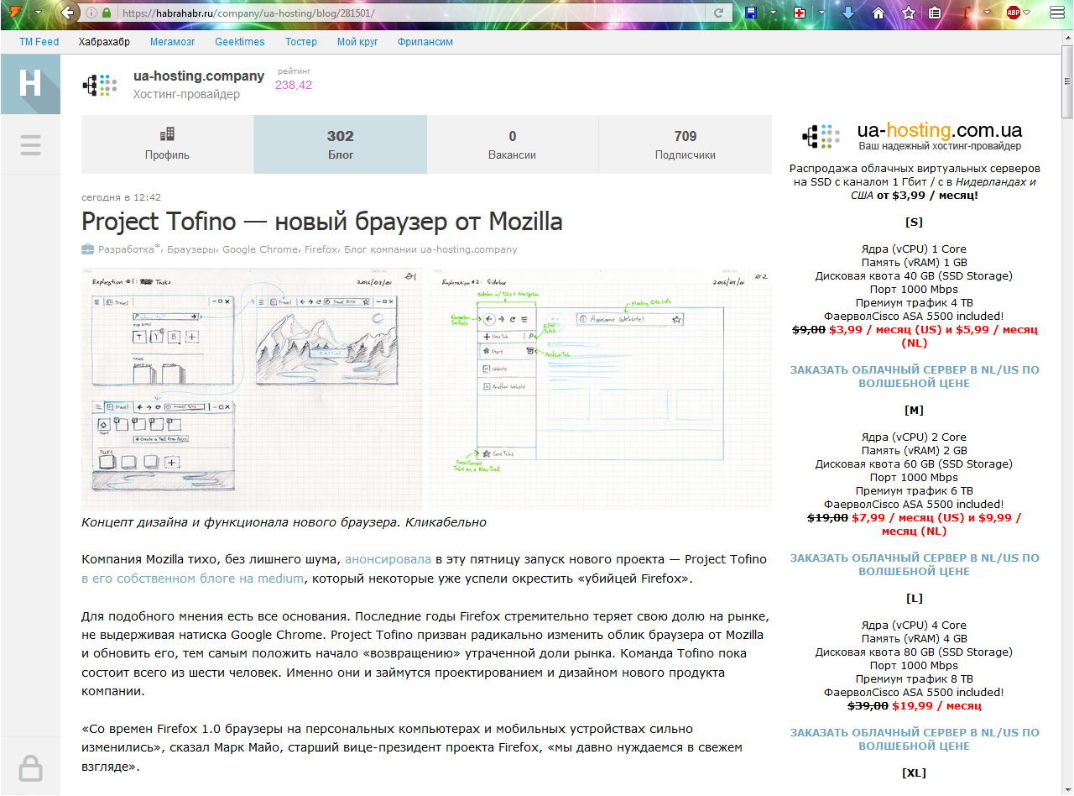The height and width of the screenshot is (796, 1074).
Task: Switch to the Вакансии tab
Action: click(x=513, y=144)
